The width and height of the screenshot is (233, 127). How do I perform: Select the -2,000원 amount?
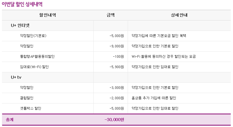[x=116, y=98]
